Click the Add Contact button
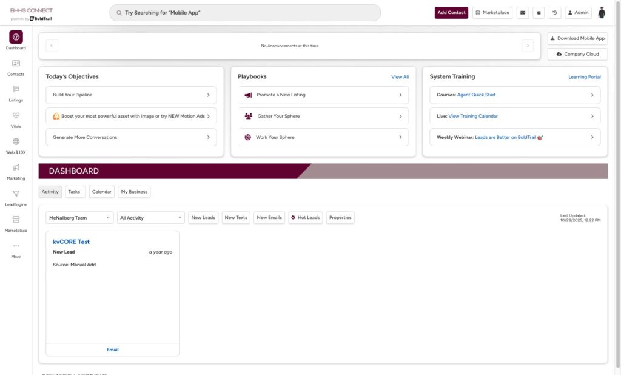The width and height of the screenshot is (621, 375). click(x=451, y=13)
